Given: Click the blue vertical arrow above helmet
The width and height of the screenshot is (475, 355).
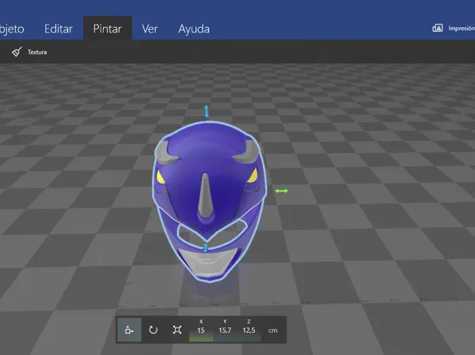Looking at the screenshot, I should (207, 111).
